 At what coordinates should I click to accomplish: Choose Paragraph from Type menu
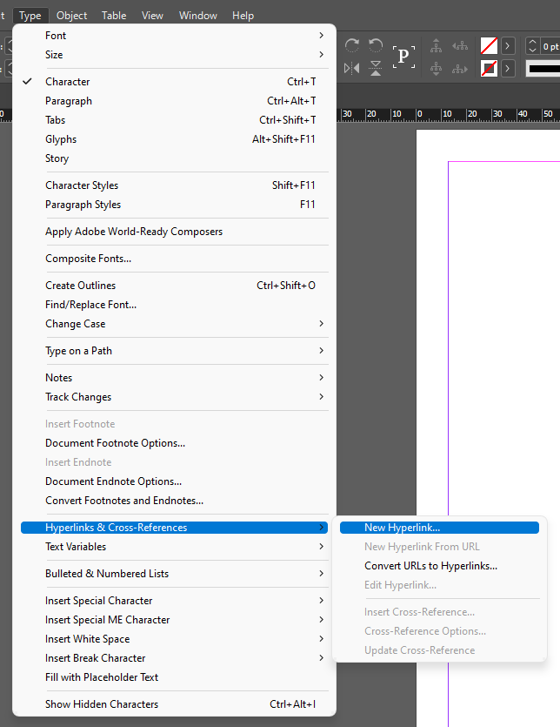175,101
